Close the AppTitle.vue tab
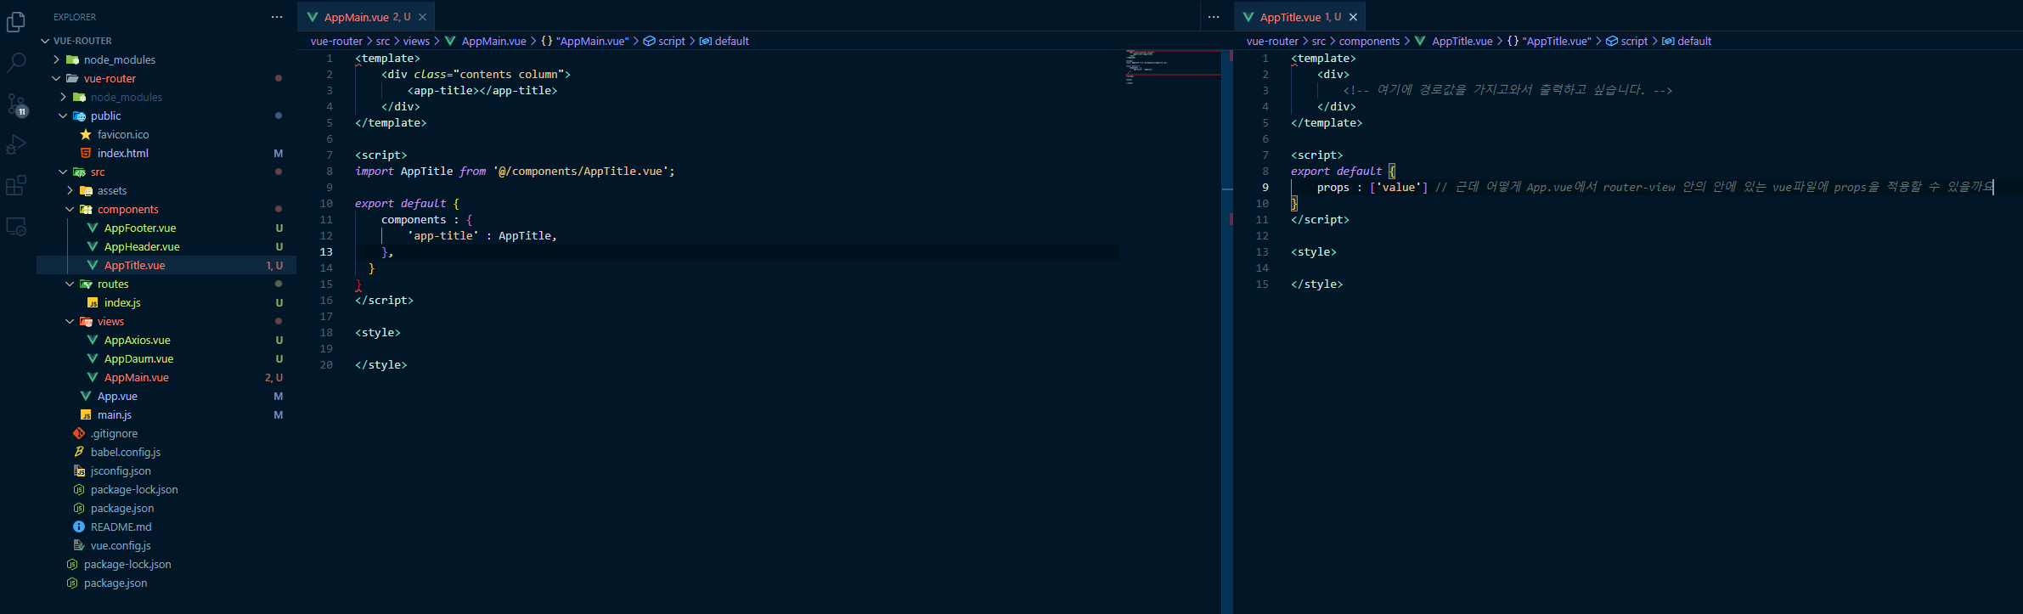This screenshot has height=614, width=2023. (1353, 17)
